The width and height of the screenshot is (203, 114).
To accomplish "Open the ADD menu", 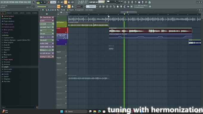I will point(8,2).
